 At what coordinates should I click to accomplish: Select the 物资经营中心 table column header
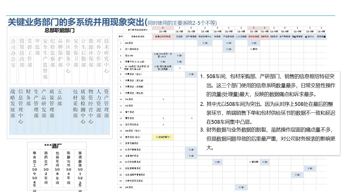pos(205,37)
